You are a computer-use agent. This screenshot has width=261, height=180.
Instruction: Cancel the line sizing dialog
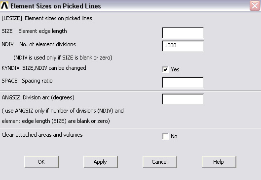click(160, 162)
